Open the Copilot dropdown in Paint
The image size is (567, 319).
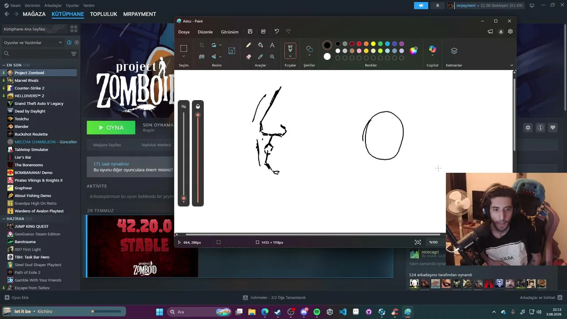tap(432, 56)
